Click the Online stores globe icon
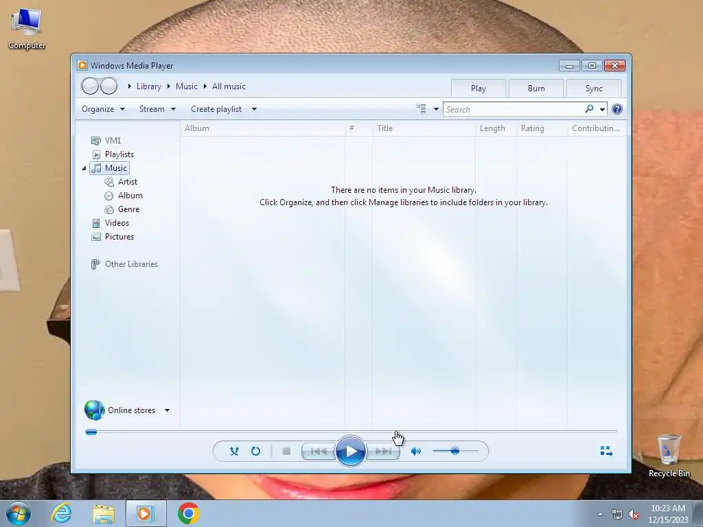 (94, 410)
